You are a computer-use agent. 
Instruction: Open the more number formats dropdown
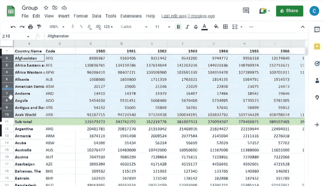[108, 27]
